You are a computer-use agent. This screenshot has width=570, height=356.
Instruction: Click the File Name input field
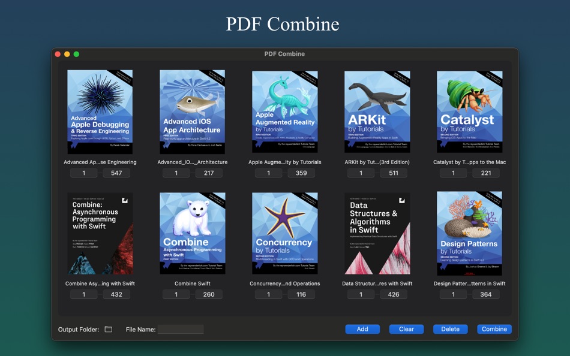click(181, 330)
